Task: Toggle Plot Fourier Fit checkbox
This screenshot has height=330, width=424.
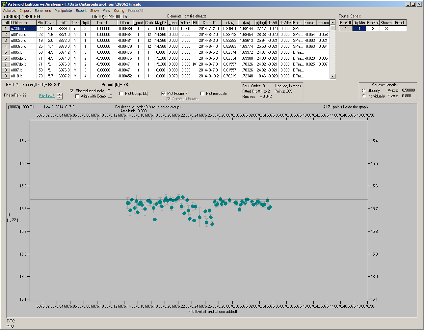Action: click(x=163, y=94)
